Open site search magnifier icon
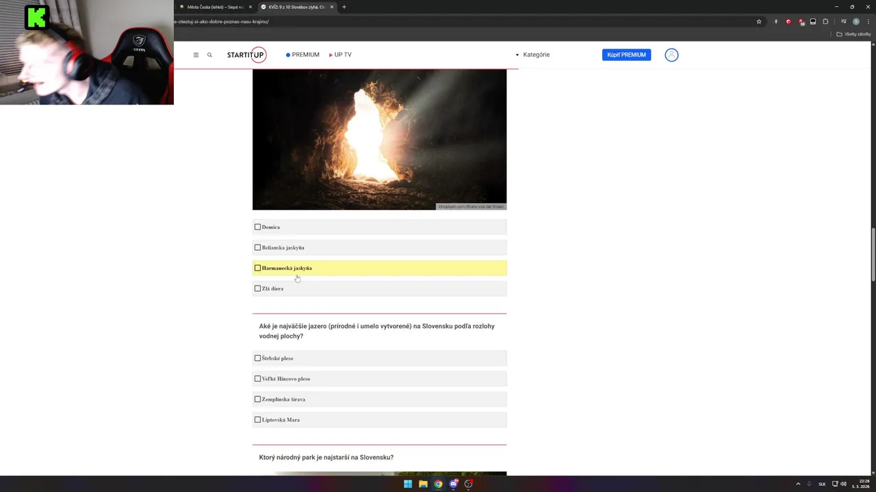Image resolution: width=876 pixels, height=492 pixels. [209, 55]
